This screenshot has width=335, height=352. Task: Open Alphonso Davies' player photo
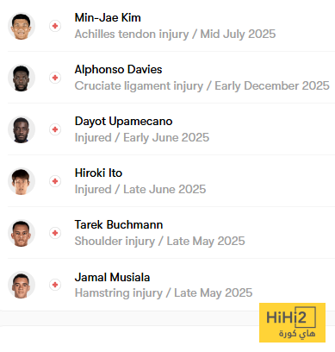tap(22, 78)
